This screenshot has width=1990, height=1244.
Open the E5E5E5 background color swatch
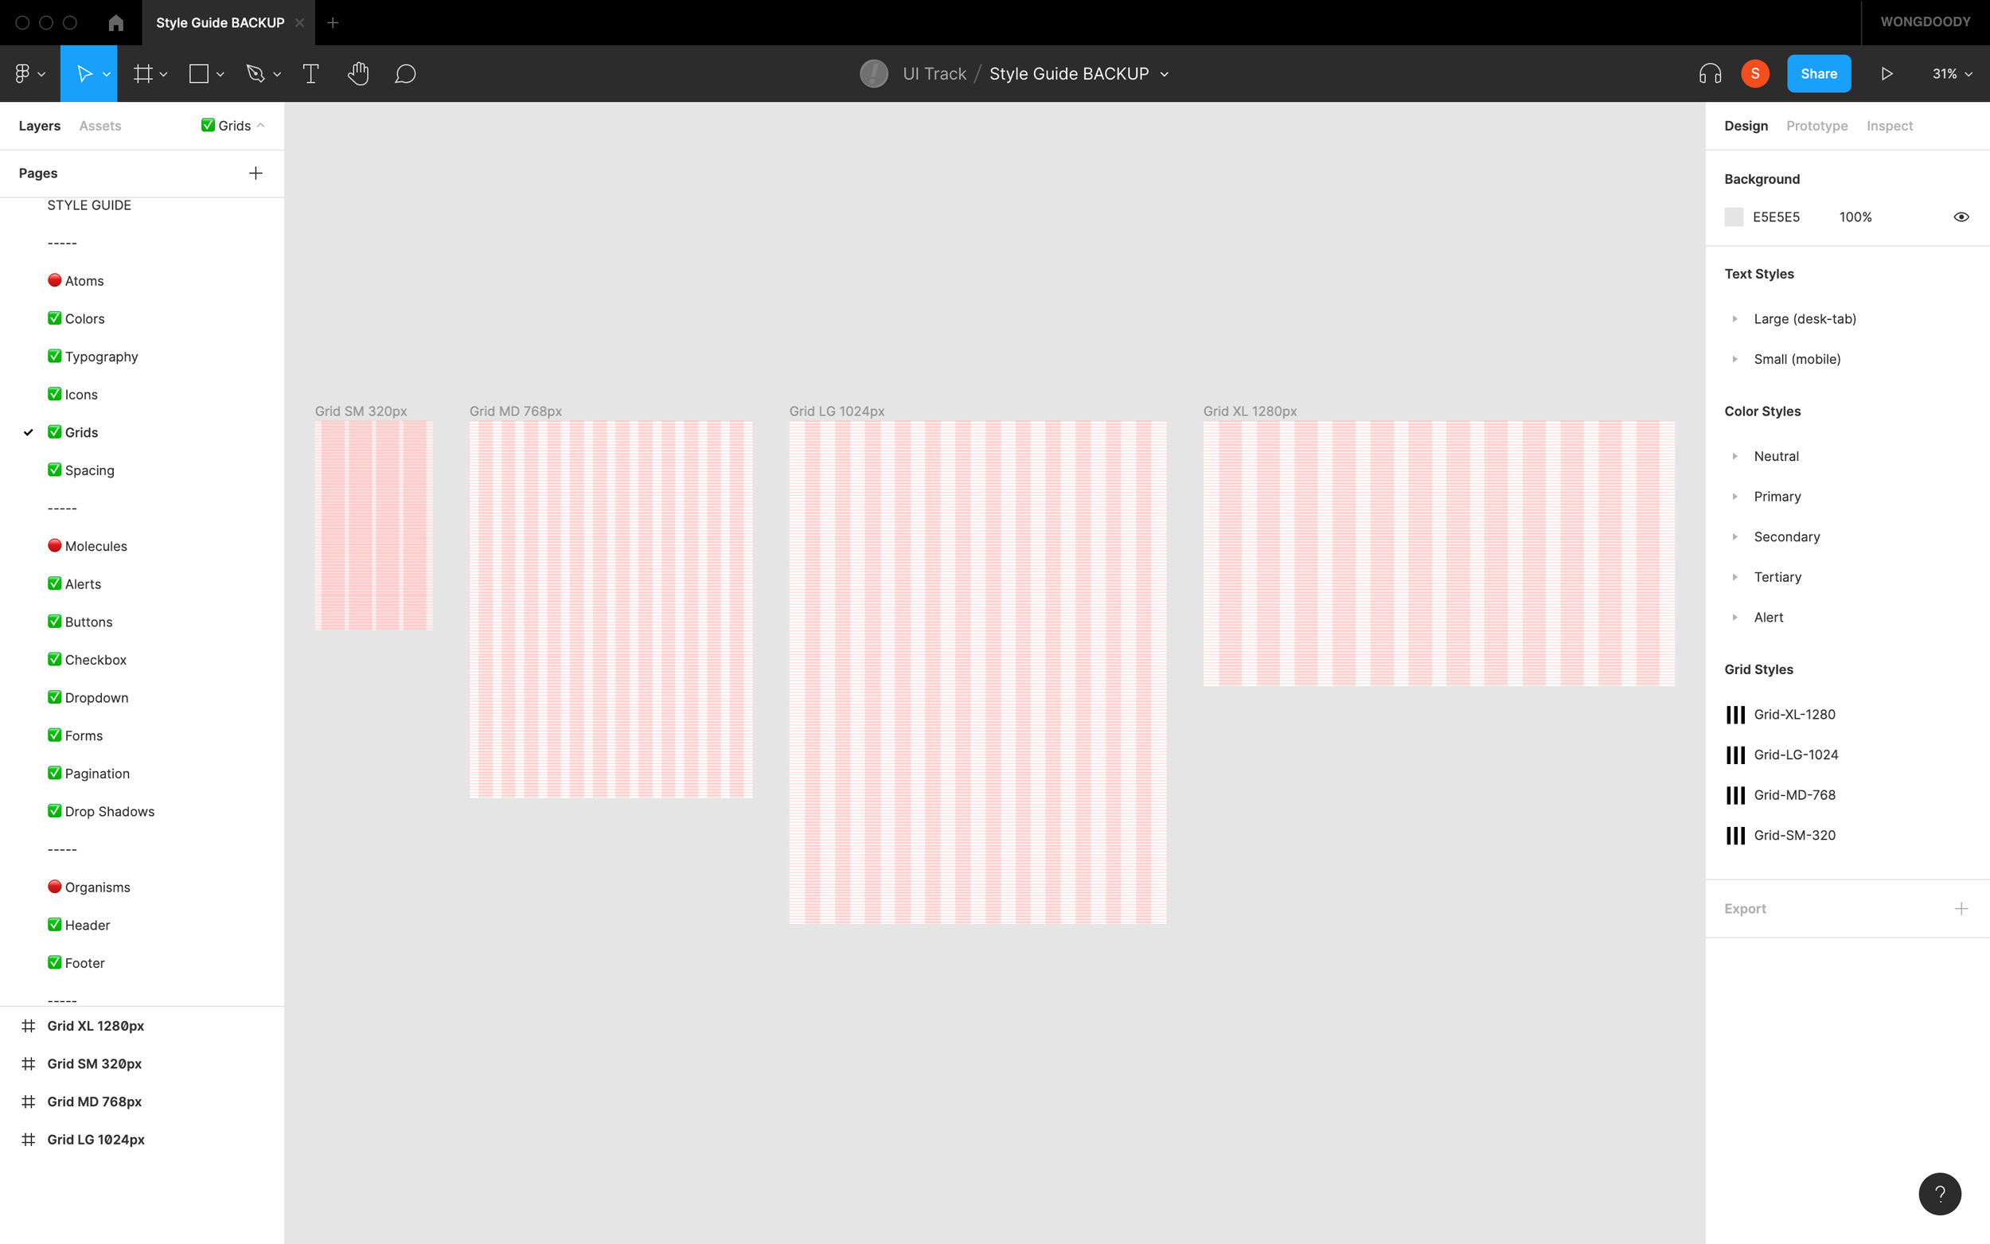(x=1734, y=216)
